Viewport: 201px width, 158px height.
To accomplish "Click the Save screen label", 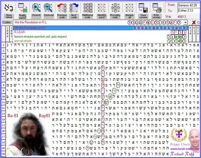I will click(x=143, y=16).
